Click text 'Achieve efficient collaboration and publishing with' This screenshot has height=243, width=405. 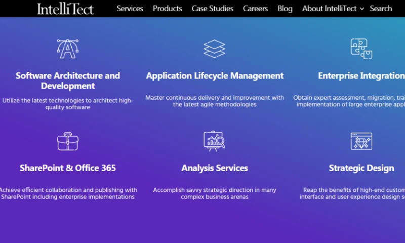[68, 190]
